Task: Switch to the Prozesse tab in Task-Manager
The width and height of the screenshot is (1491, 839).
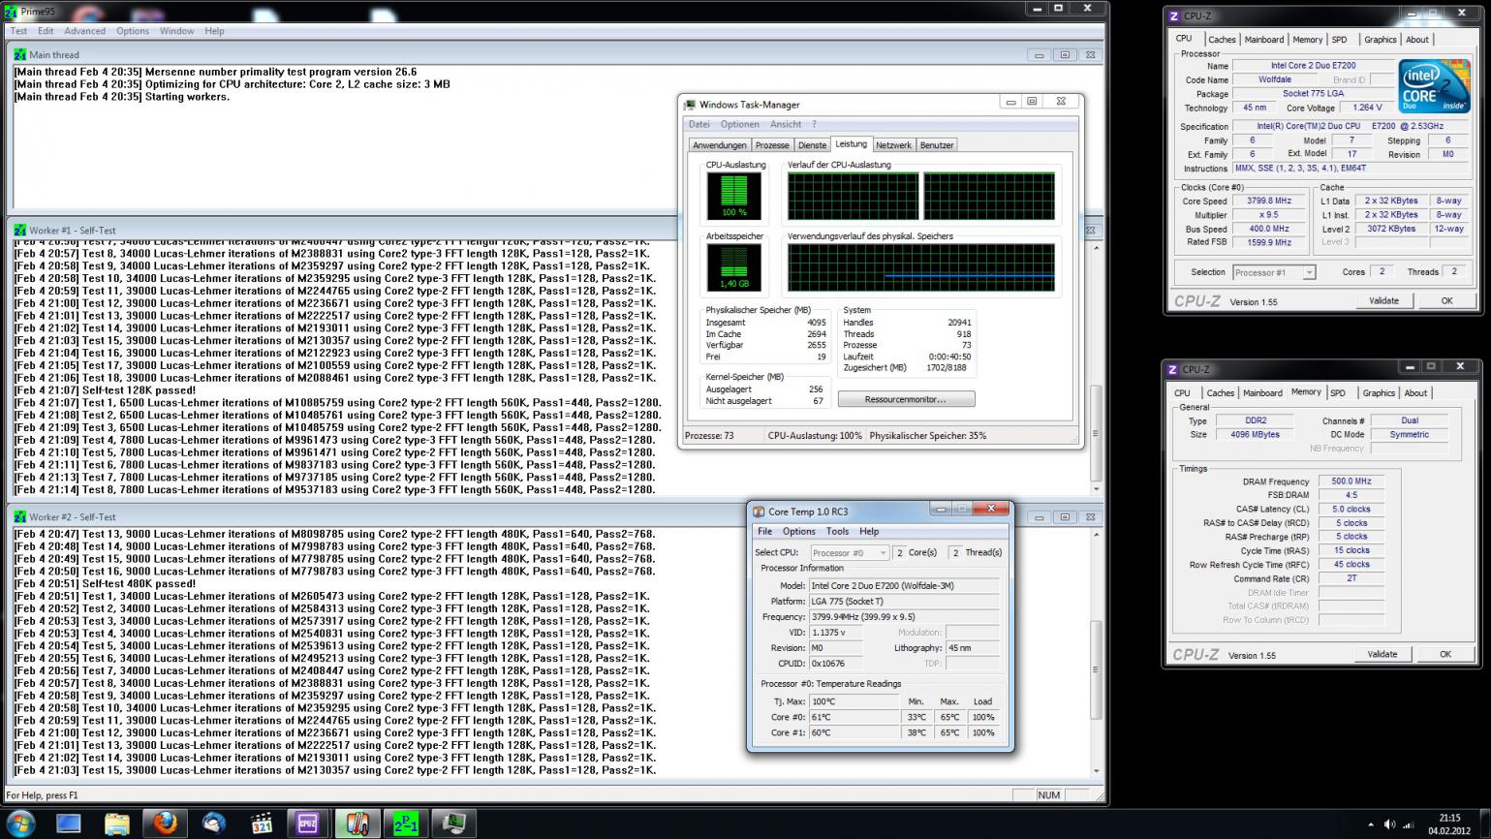Action: [x=772, y=145]
